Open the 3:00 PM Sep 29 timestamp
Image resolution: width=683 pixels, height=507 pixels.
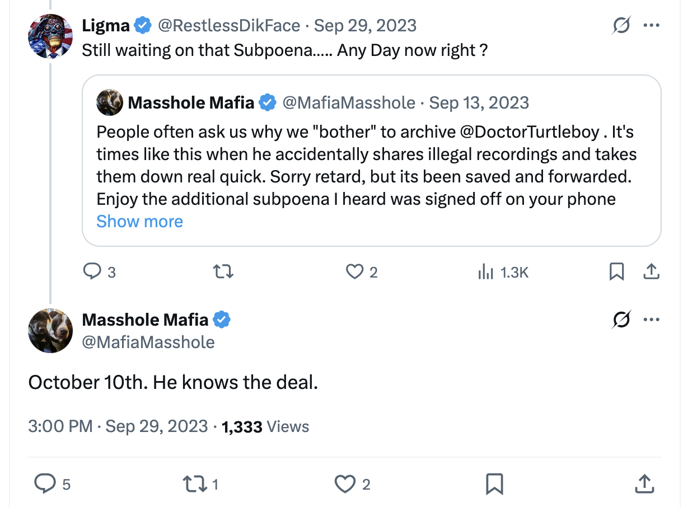pyautogui.click(x=118, y=427)
